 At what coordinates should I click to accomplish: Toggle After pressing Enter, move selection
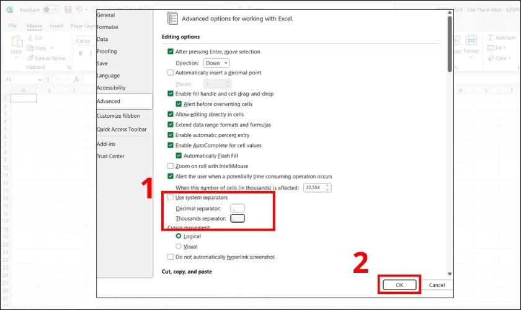(x=171, y=51)
